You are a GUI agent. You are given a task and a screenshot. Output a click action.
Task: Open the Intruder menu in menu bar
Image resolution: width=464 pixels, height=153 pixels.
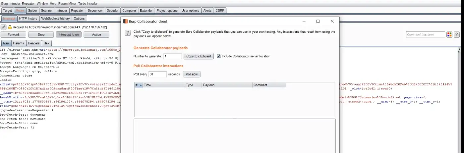(15, 3)
